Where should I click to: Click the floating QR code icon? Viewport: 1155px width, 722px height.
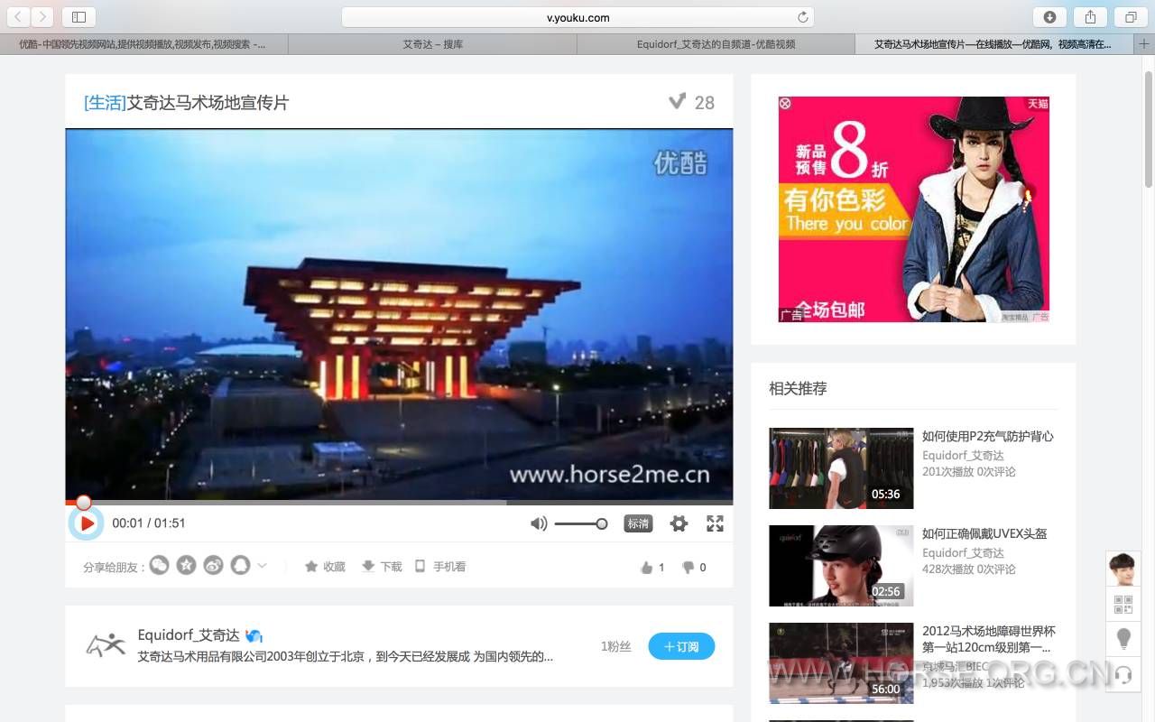point(1123,605)
